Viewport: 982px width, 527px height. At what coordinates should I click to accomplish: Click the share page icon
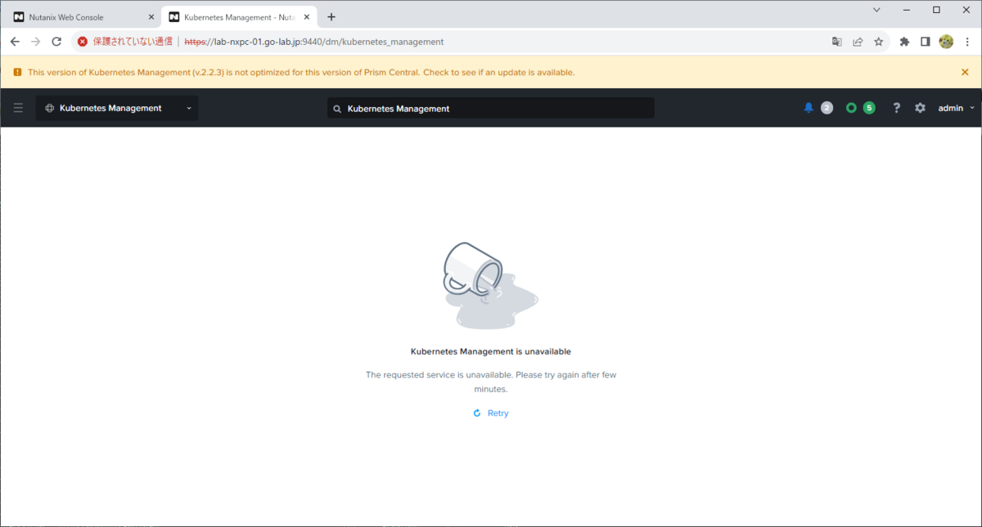click(858, 42)
